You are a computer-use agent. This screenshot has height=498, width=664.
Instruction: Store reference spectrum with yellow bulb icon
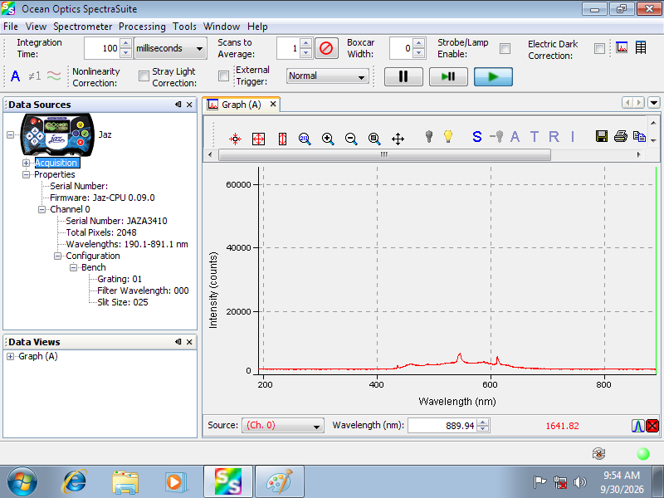tap(448, 136)
